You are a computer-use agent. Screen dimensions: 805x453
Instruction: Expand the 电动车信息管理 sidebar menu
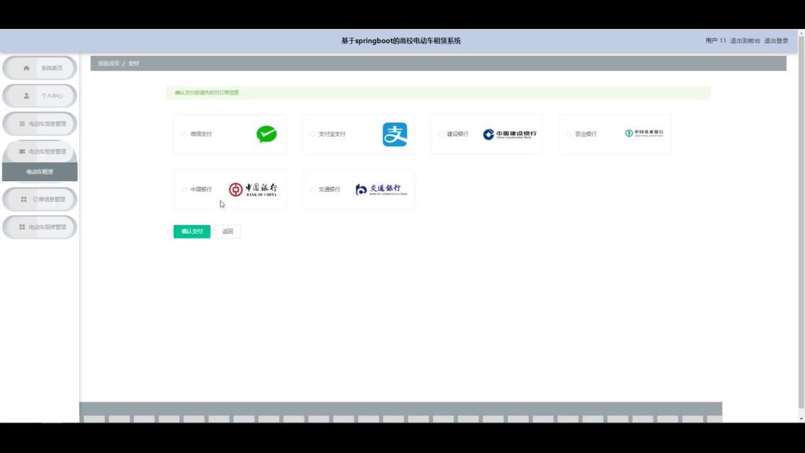[40, 124]
